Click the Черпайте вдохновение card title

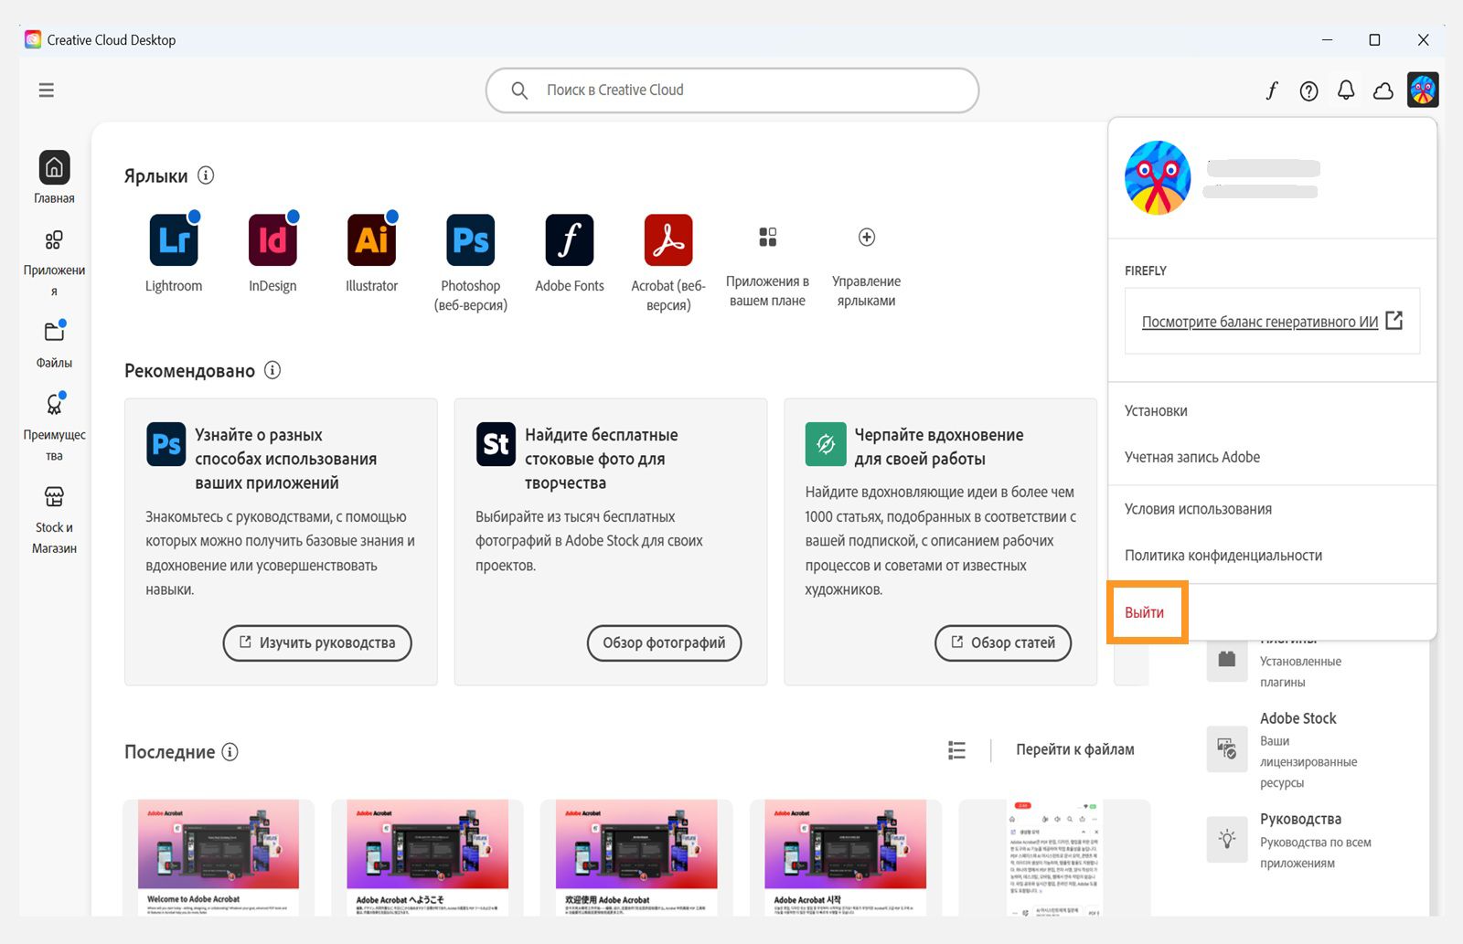point(939,447)
